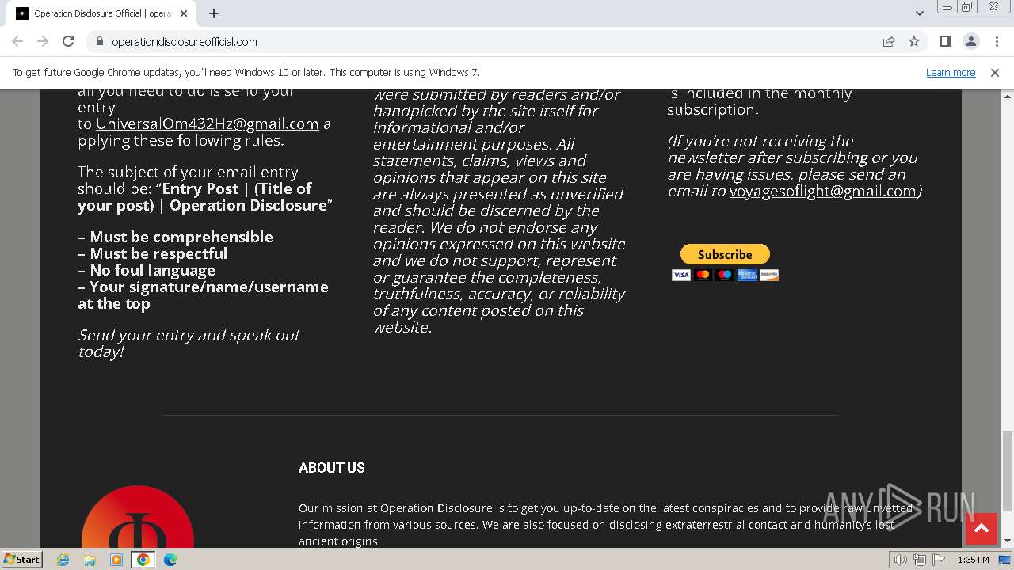Open a new browser tab
The height and width of the screenshot is (570, 1014).
[214, 13]
